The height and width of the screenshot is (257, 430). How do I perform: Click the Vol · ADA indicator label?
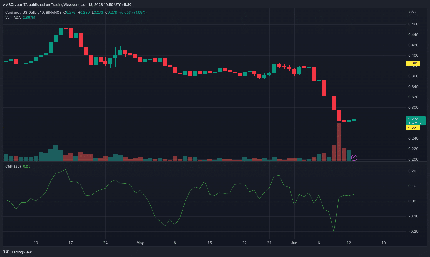[13, 18]
